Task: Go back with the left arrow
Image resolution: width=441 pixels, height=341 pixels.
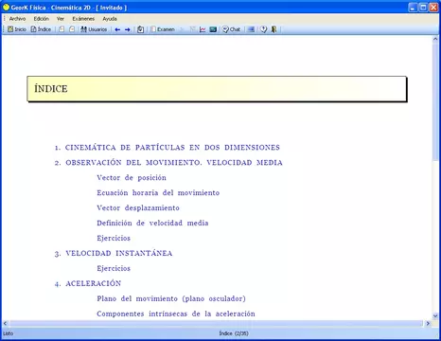Action: (x=117, y=29)
